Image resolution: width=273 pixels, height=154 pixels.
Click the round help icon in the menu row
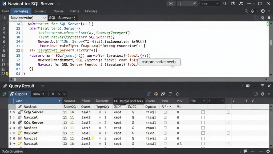tap(263, 11)
